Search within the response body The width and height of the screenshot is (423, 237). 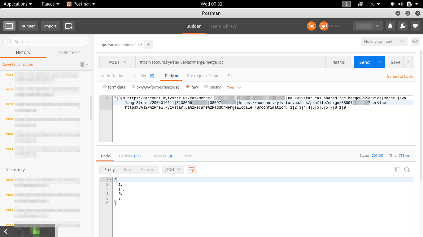pyautogui.click(x=407, y=169)
